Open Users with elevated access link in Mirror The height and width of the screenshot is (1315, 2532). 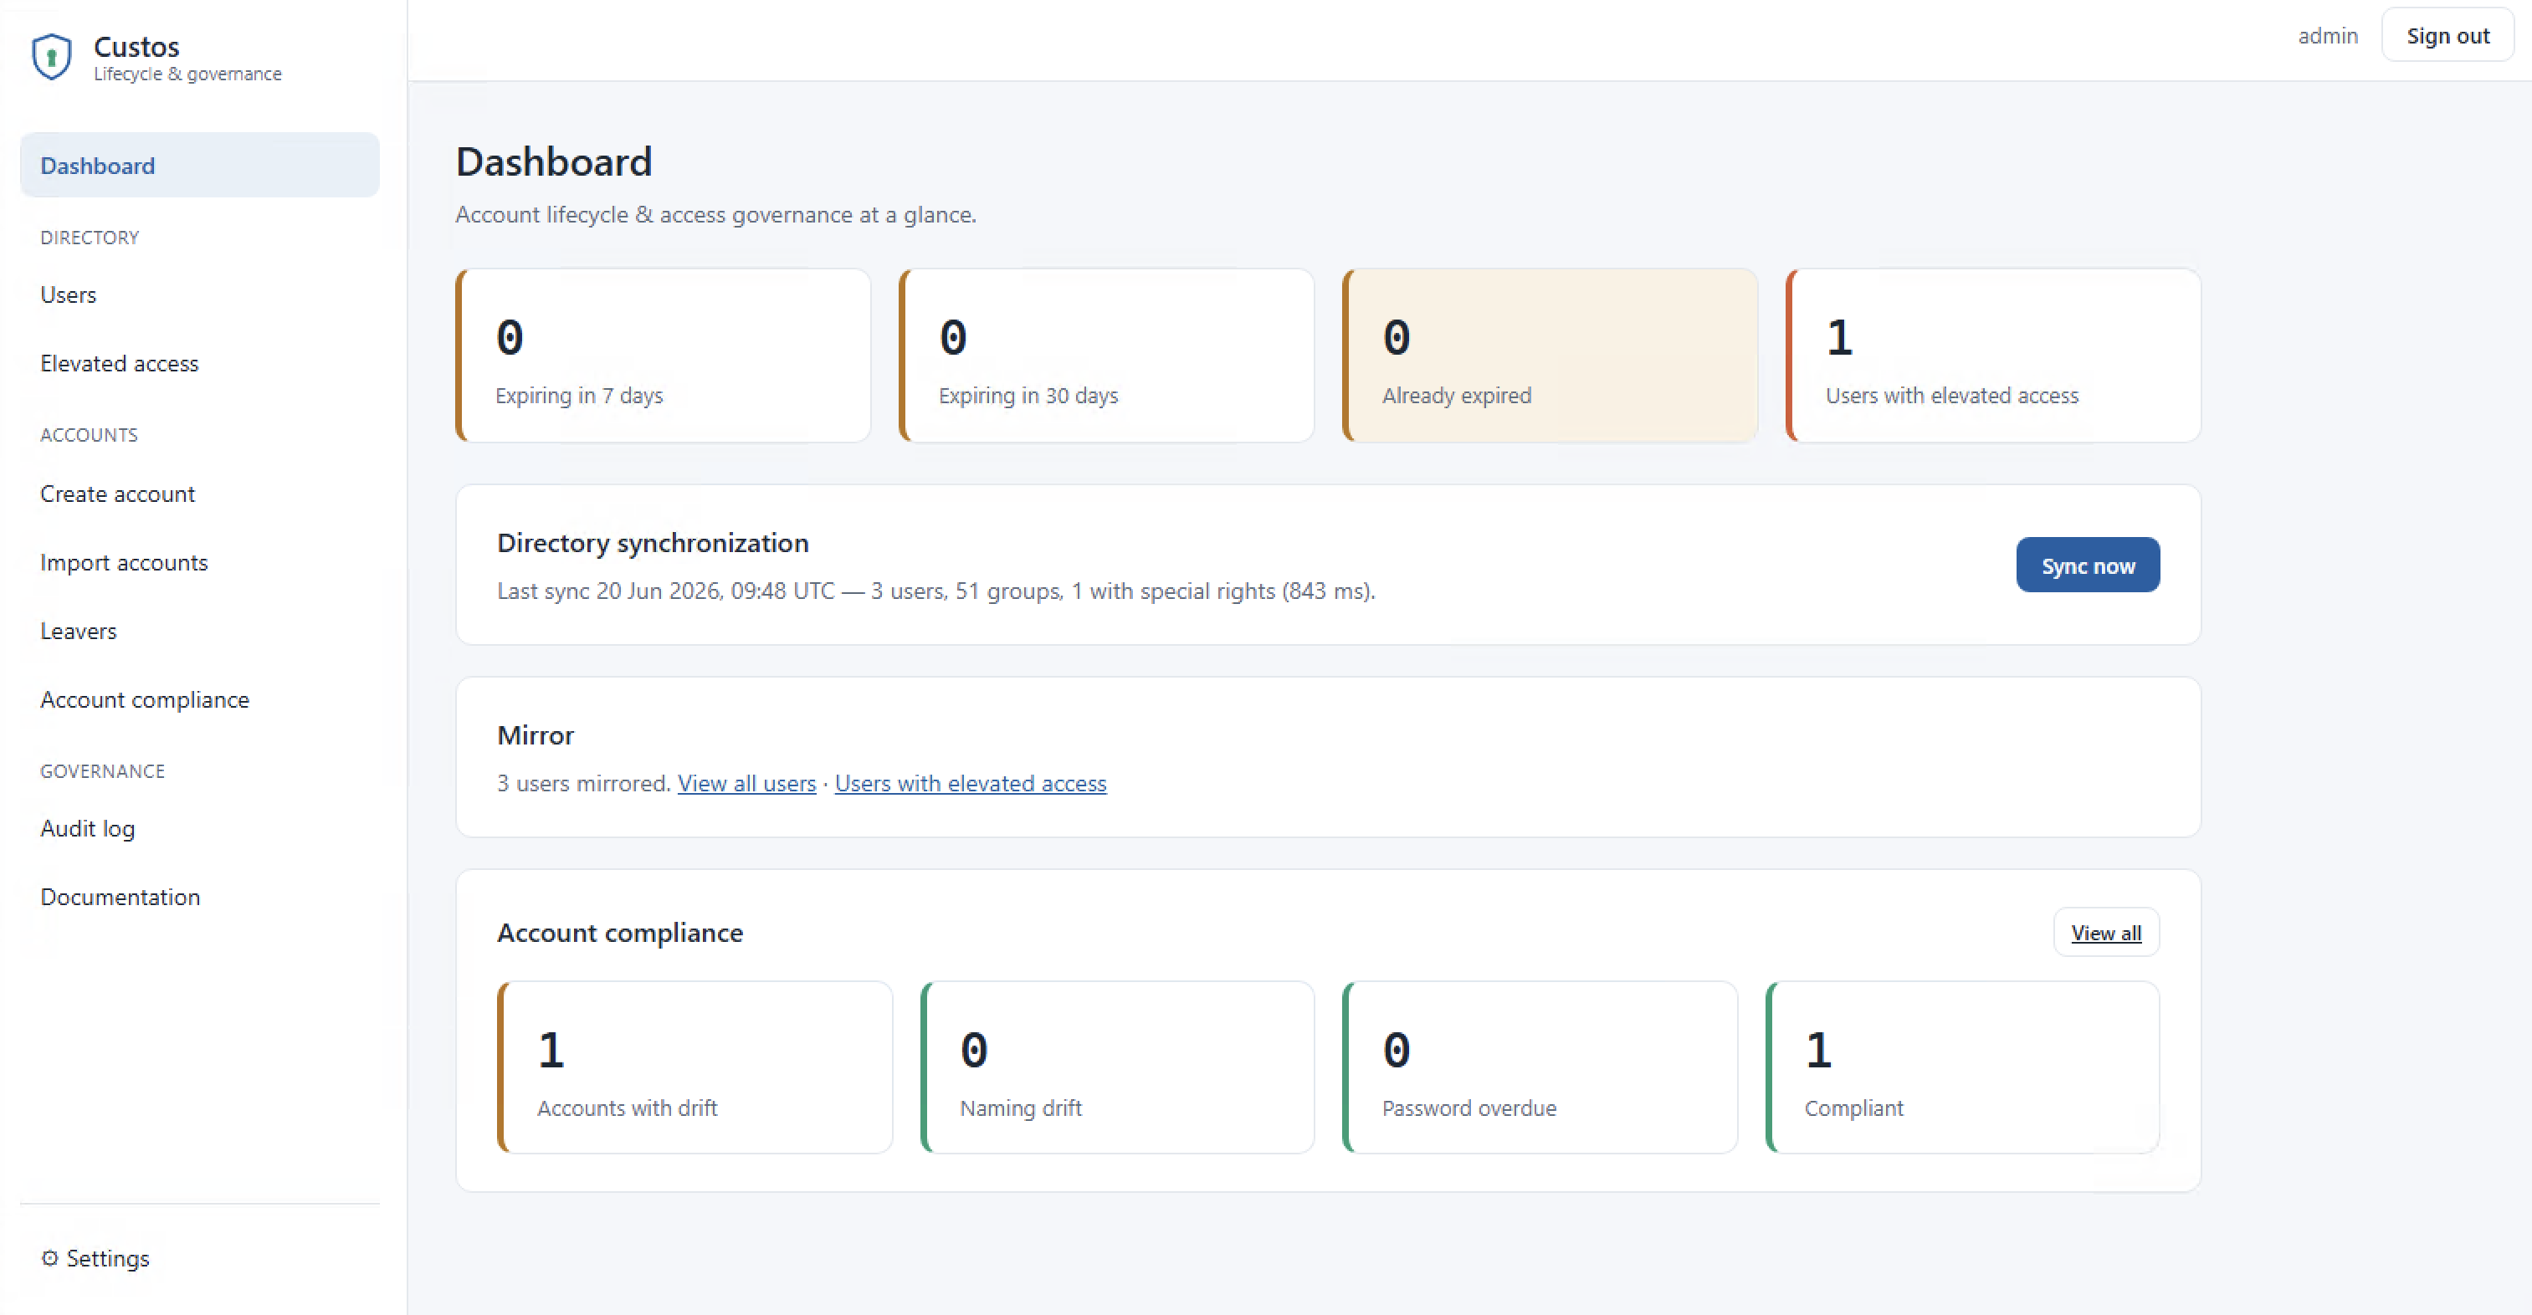(970, 783)
